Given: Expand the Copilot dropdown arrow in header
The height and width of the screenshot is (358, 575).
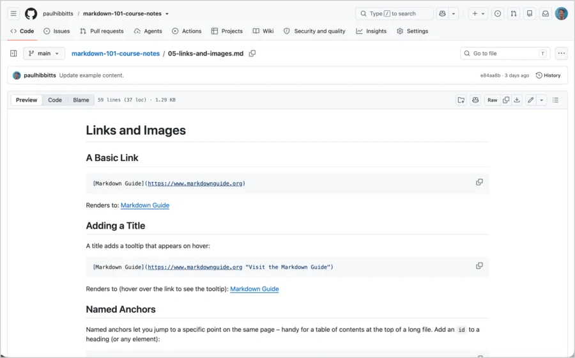Looking at the screenshot, I should click(454, 13).
